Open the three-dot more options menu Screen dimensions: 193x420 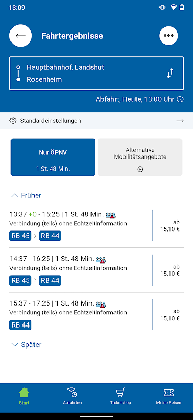[x=168, y=36]
